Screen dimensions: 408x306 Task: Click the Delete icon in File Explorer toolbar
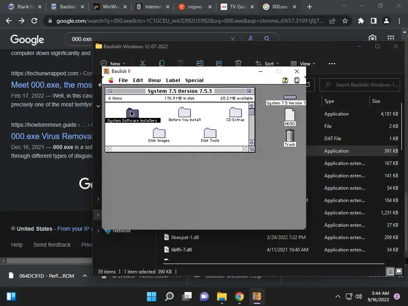238,63
